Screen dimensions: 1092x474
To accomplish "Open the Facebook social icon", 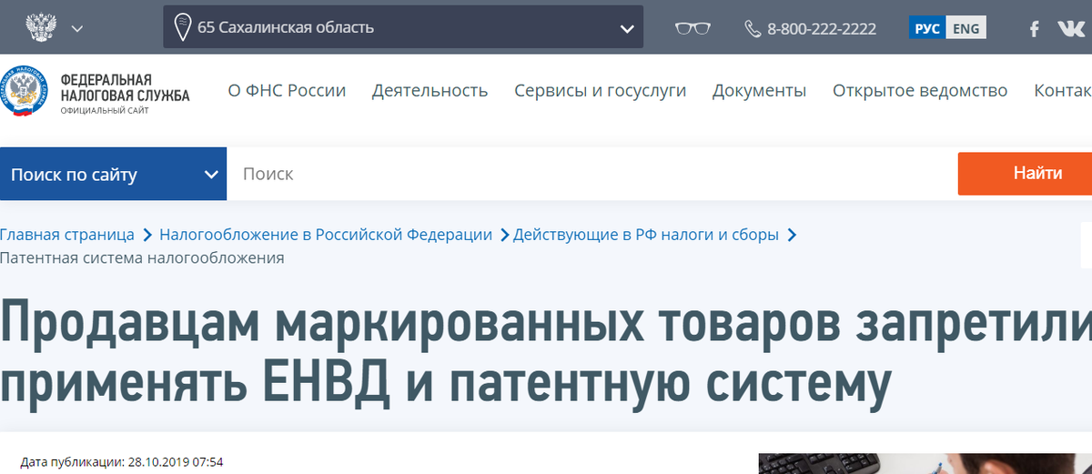I will pyautogui.click(x=1034, y=28).
